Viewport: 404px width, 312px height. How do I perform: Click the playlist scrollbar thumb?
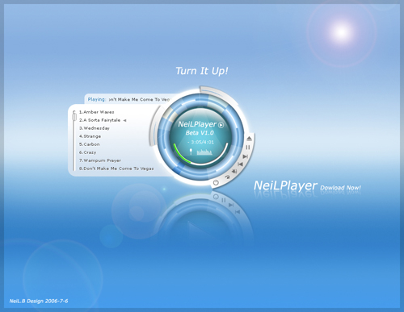point(74,117)
